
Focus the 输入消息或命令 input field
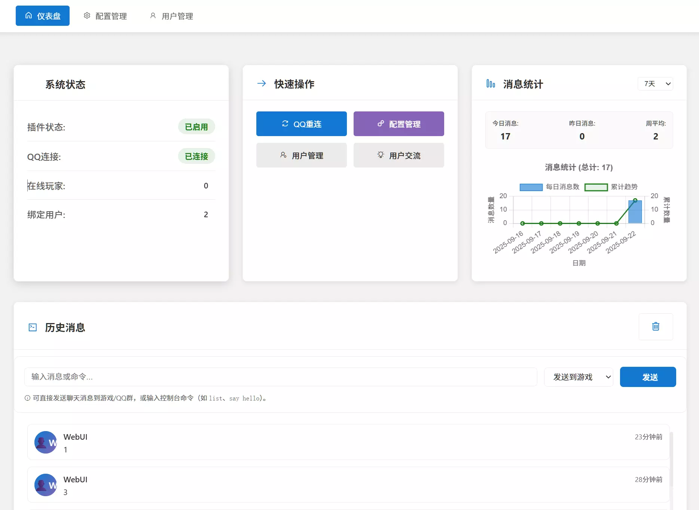pos(281,377)
